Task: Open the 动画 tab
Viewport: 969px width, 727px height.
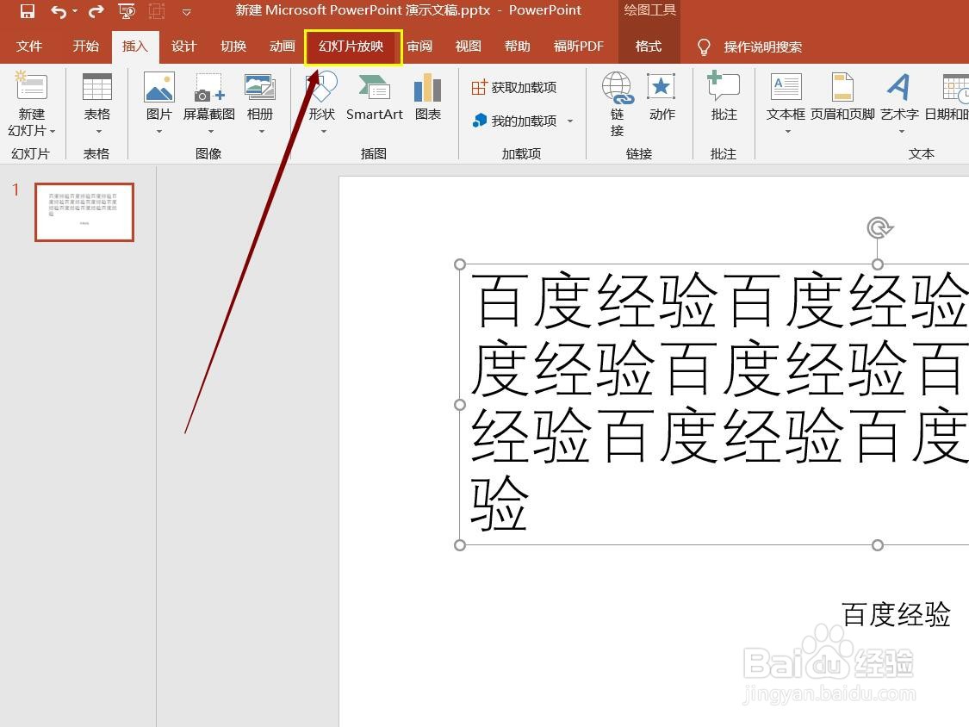Action: point(283,47)
